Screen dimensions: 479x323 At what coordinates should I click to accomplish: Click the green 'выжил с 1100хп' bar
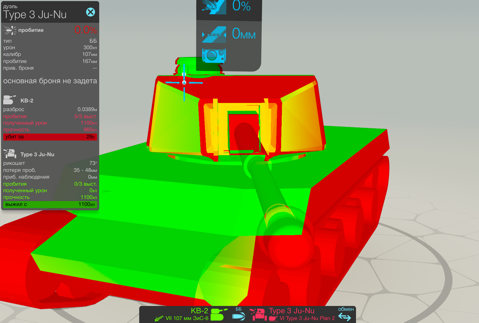coord(50,204)
